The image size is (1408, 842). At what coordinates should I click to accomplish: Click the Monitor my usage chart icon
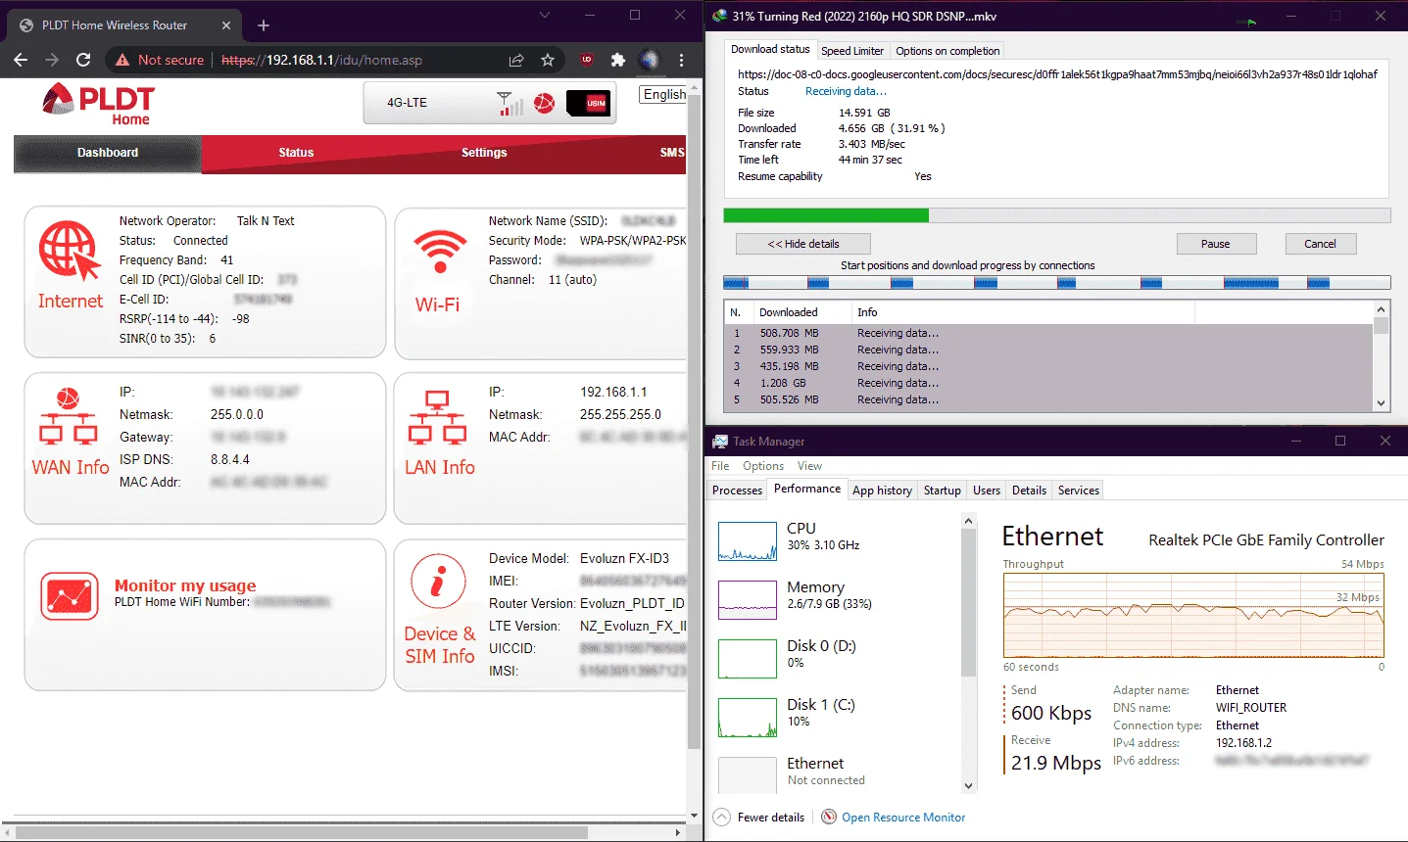[70, 596]
